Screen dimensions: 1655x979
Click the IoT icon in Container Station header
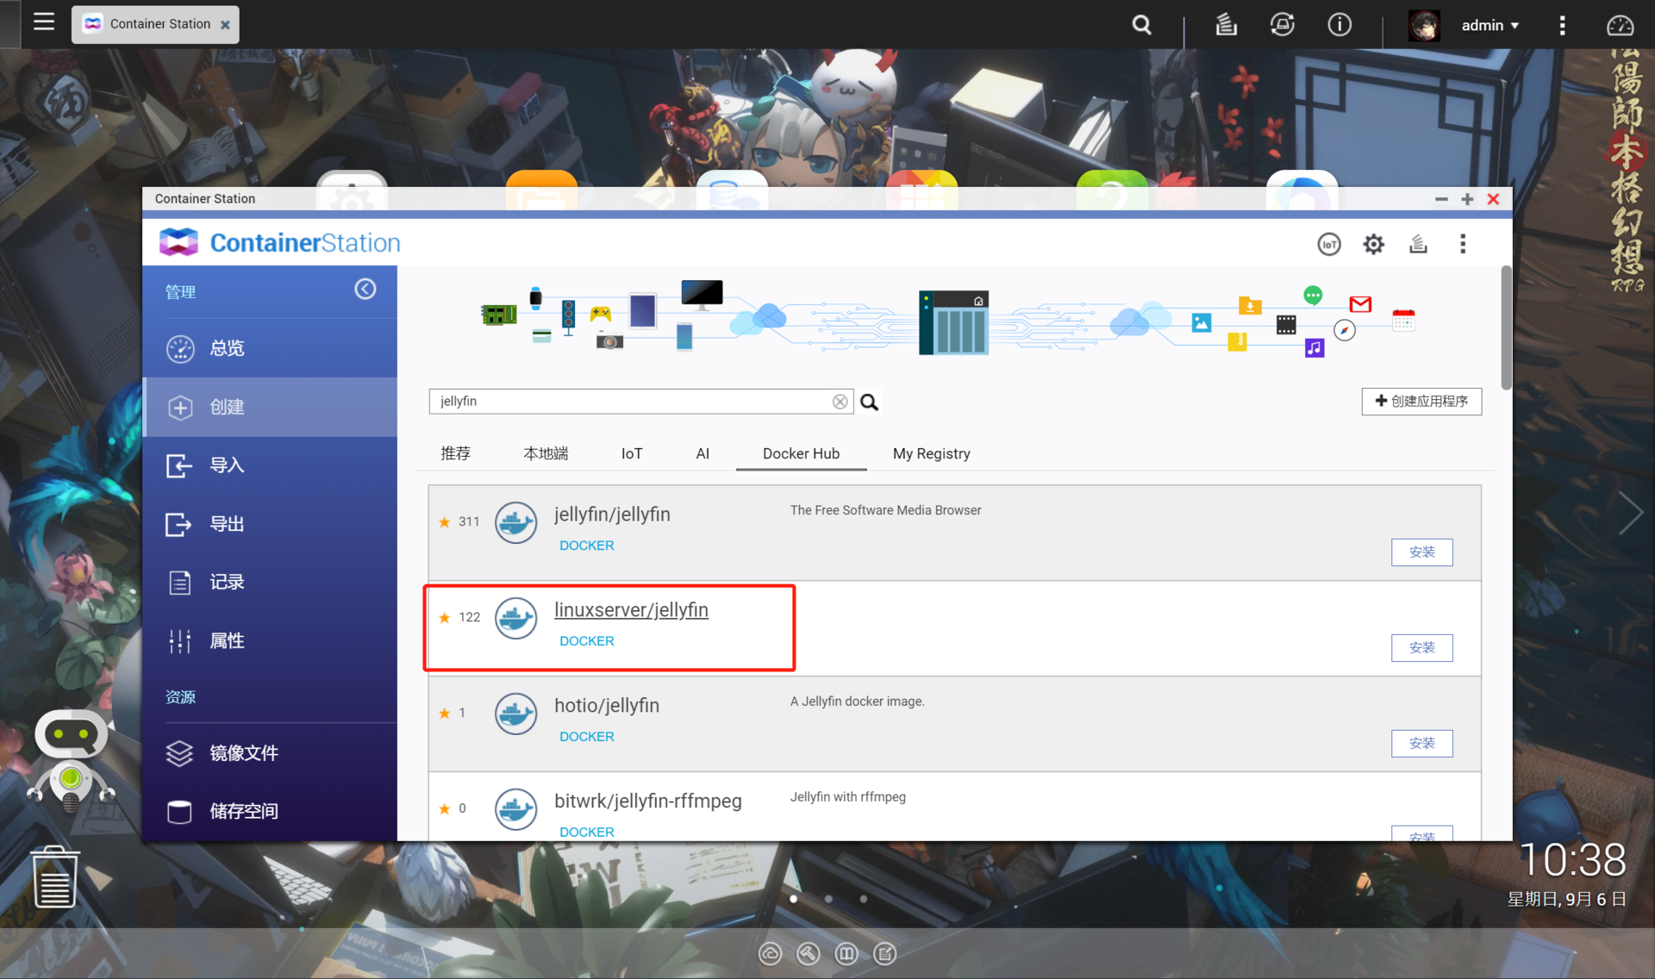pos(1328,245)
